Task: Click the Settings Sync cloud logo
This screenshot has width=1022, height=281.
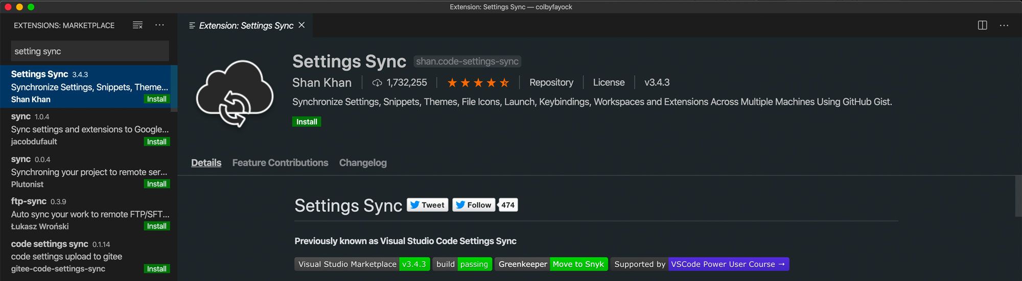Action: click(235, 93)
